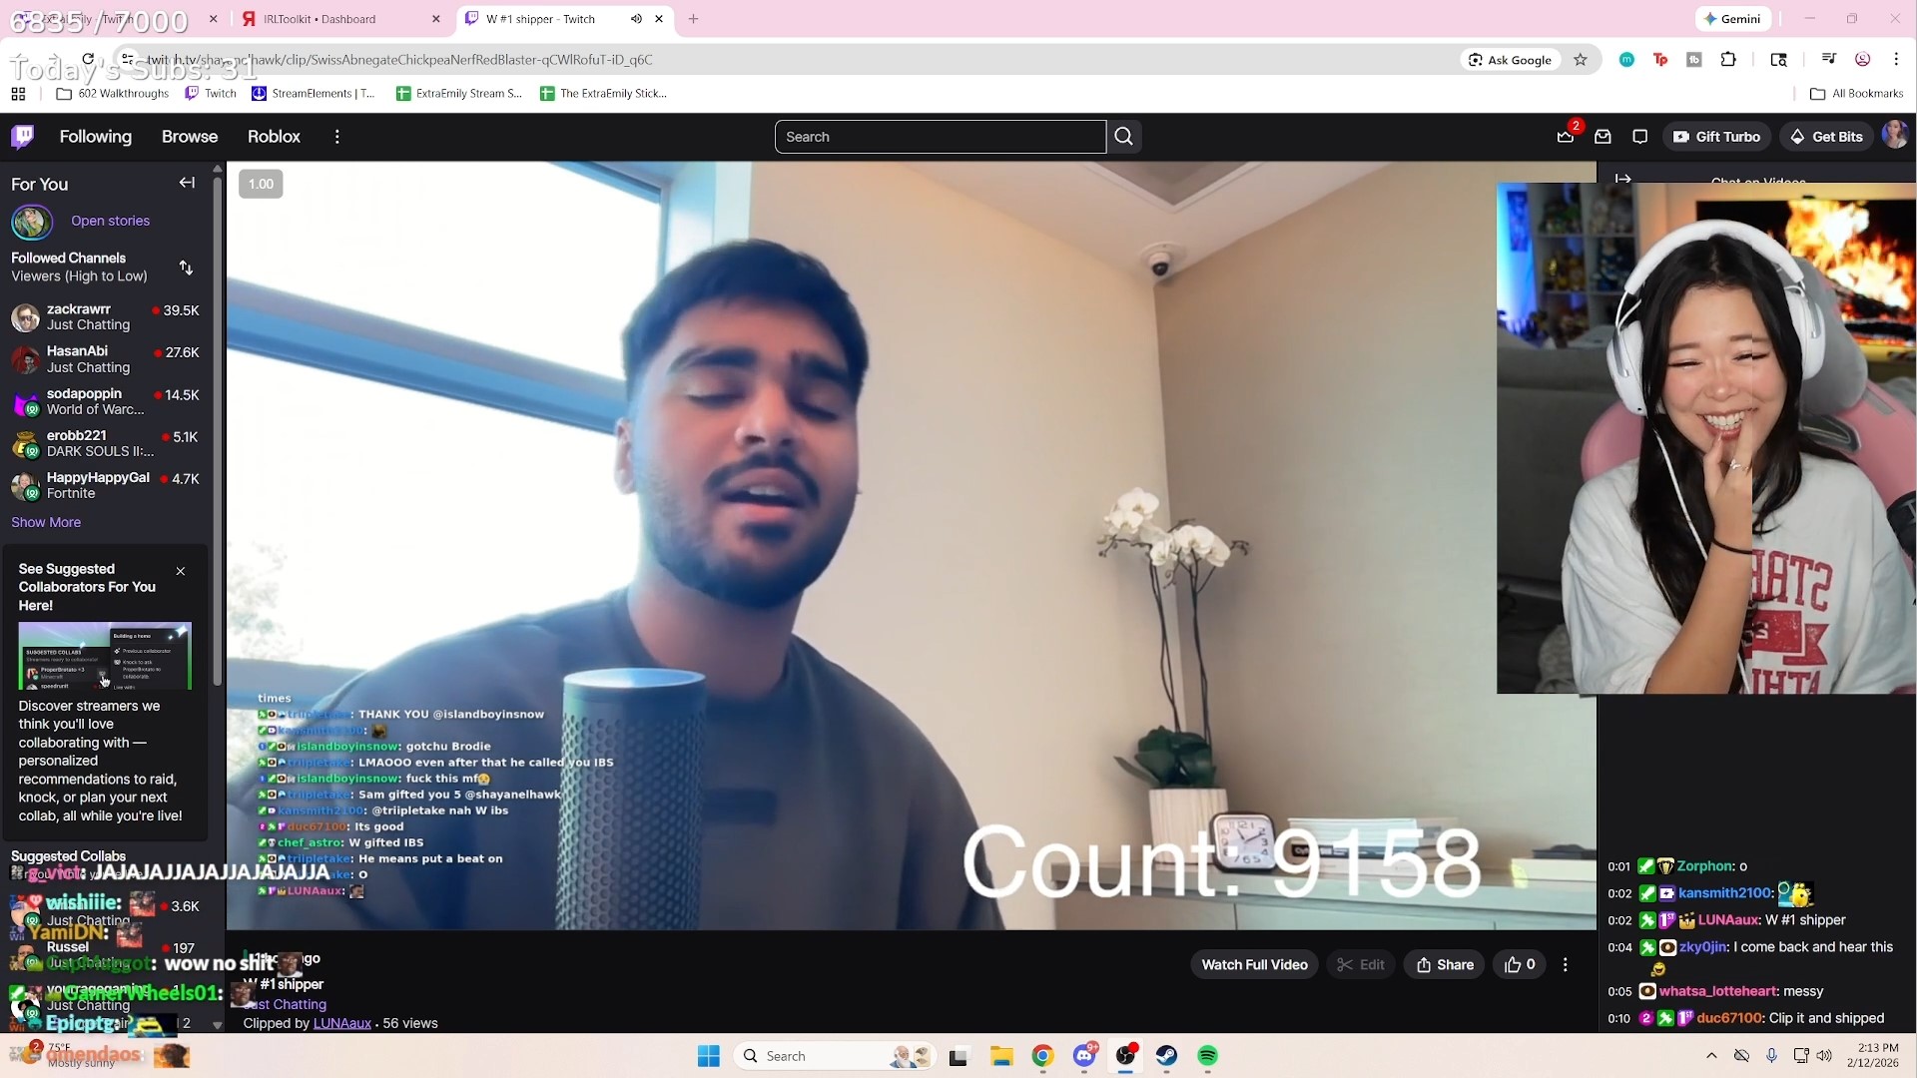Bookmark the page with star icon

pyautogui.click(x=1580, y=60)
